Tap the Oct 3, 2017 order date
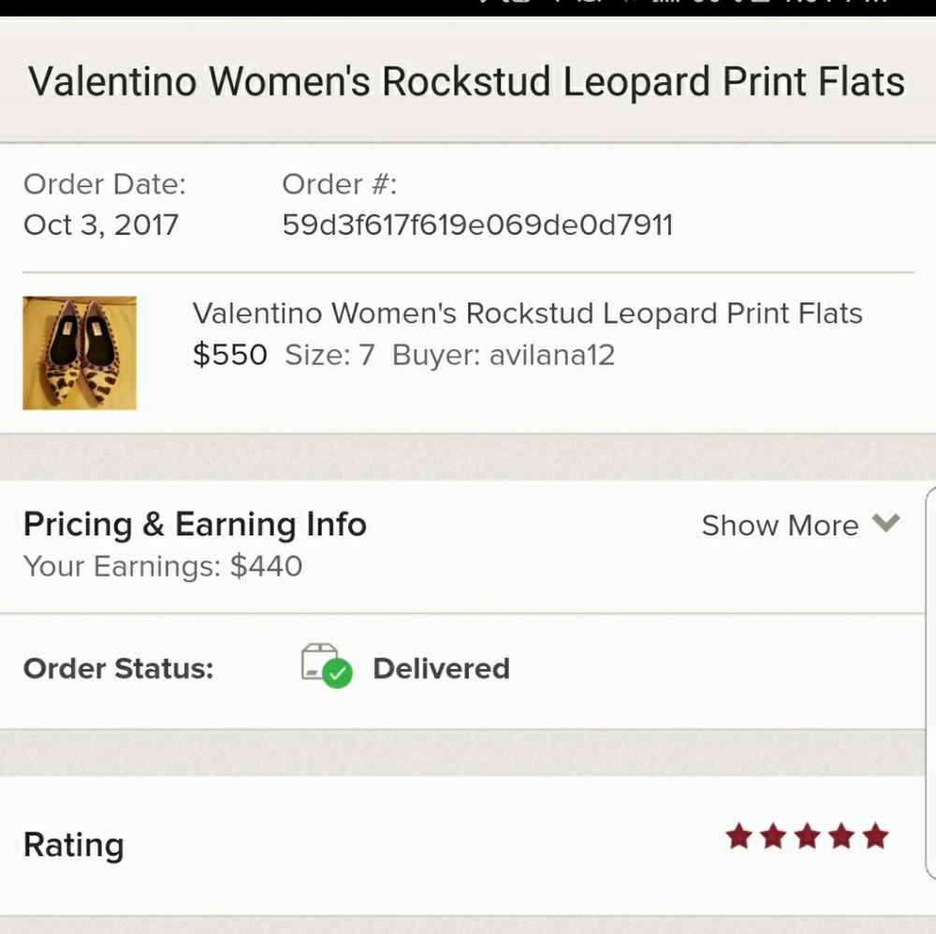The width and height of the screenshot is (936, 934). pyautogui.click(x=100, y=226)
